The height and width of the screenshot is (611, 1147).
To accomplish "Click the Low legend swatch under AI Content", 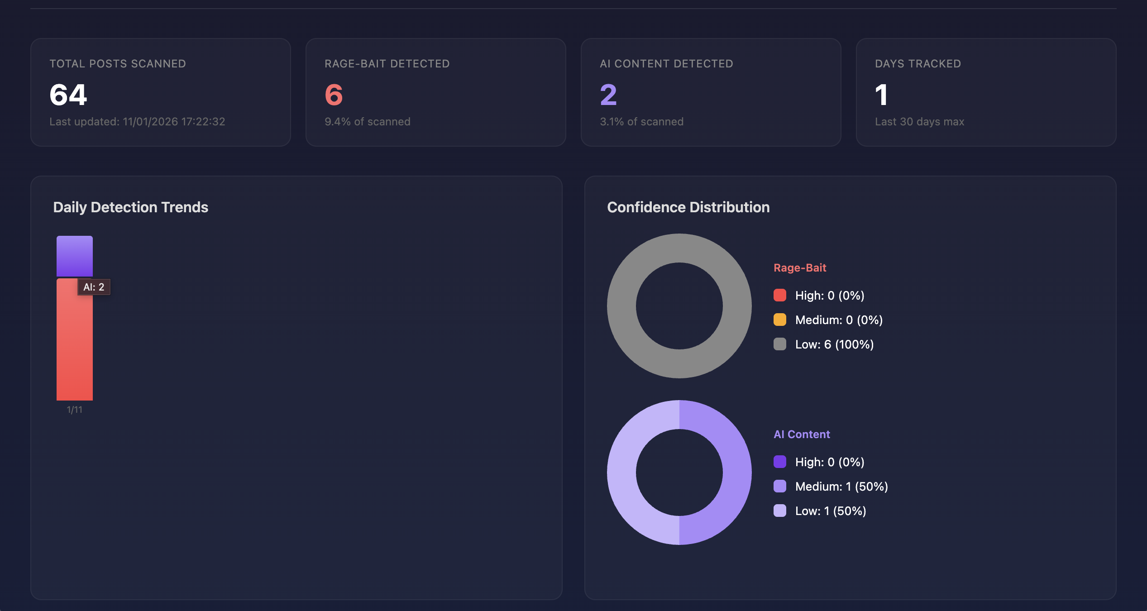I will pyautogui.click(x=780, y=511).
